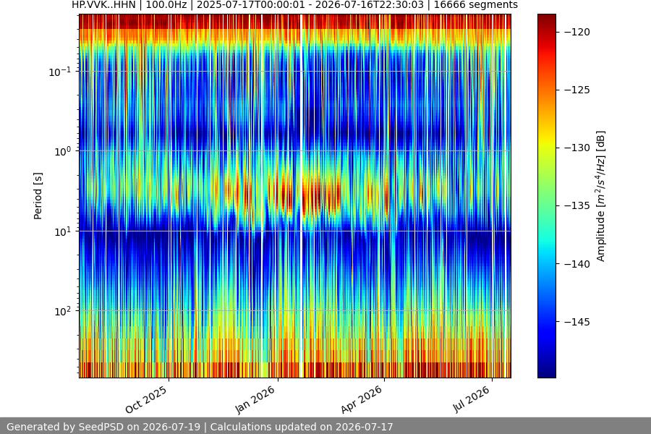Click the 'Generated by SeedPSD' footer text

pyautogui.click(x=200, y=427)
